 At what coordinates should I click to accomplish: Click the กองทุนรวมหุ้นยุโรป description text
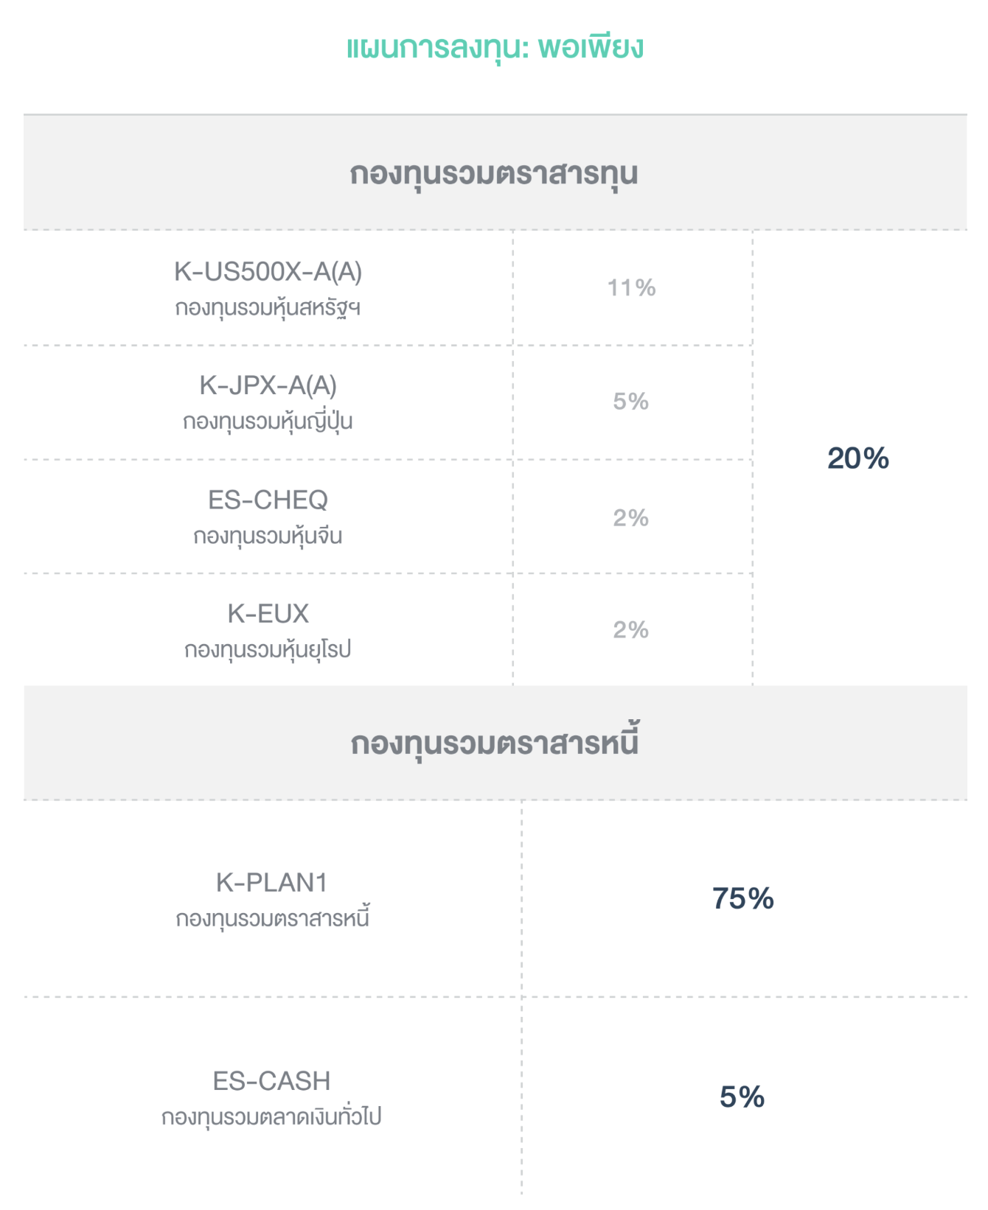pos(268,650)
